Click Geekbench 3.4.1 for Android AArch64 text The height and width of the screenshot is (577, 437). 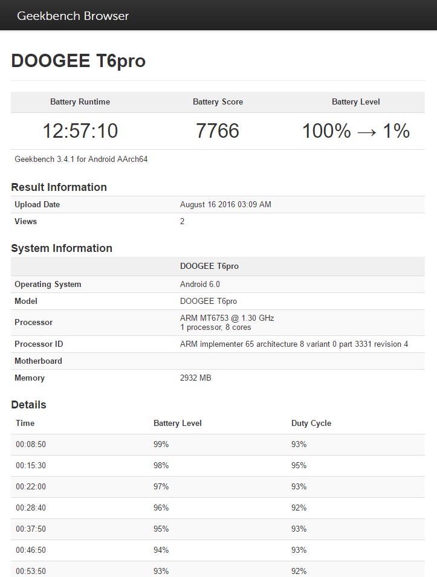[x=81, y=160]
